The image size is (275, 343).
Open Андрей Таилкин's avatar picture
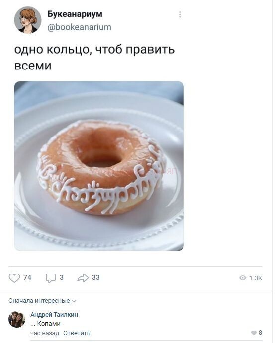tap(16, 319)
